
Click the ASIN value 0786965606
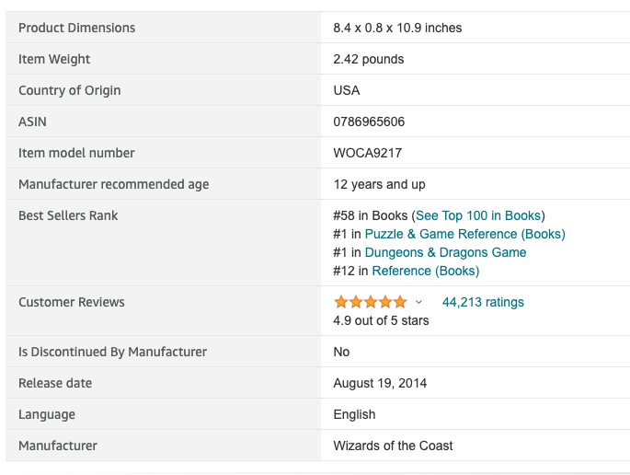(369, 122)
